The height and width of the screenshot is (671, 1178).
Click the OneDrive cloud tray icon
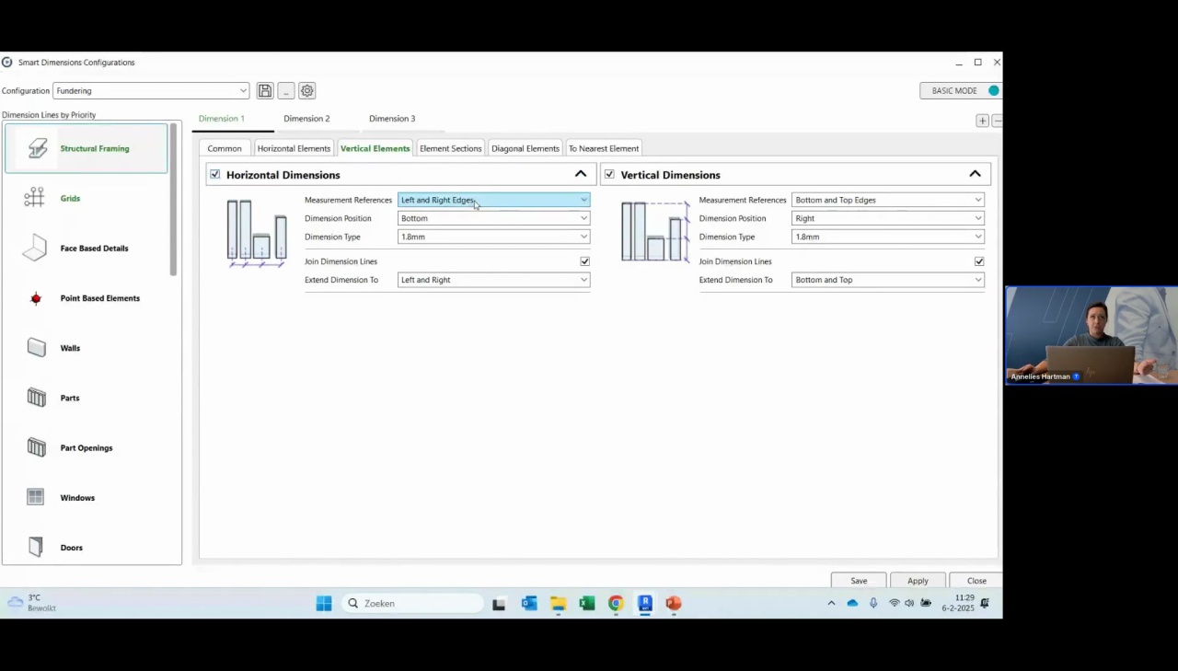click(852, 604)
